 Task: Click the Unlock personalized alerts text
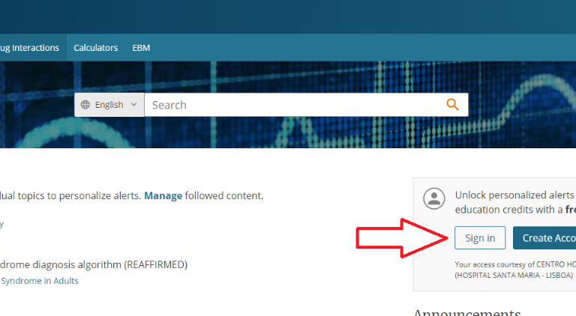click(514, 195)
